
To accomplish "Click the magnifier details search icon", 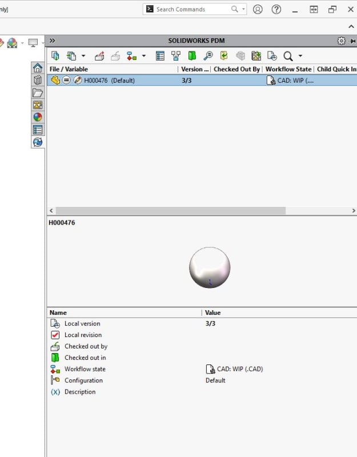I will click(208, 55).
